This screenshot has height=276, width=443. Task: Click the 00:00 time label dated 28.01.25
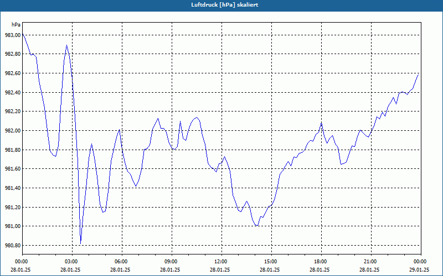20,262
